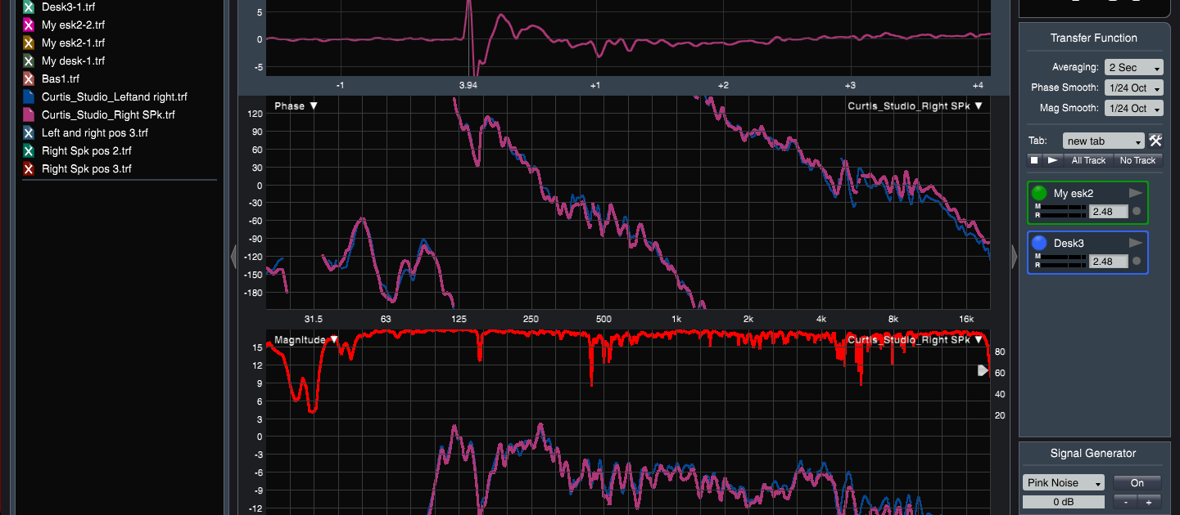Click the My desk-1.trf trace icon
This screenshot has width=1180, height=515.
tap(29, 60)
